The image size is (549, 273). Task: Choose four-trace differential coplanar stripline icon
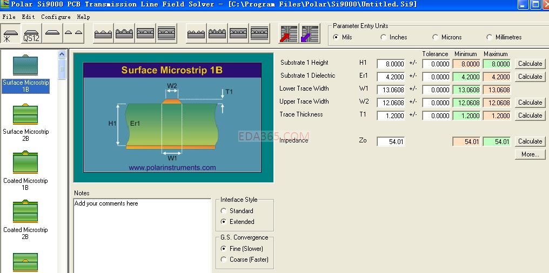pyautogui.click(x=259, y=33)
